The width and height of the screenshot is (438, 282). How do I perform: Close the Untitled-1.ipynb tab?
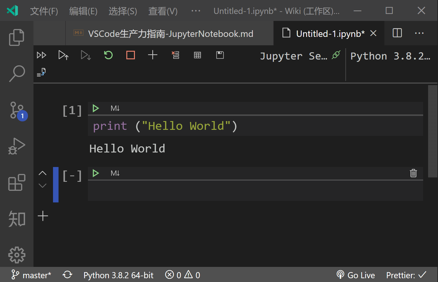373,33
